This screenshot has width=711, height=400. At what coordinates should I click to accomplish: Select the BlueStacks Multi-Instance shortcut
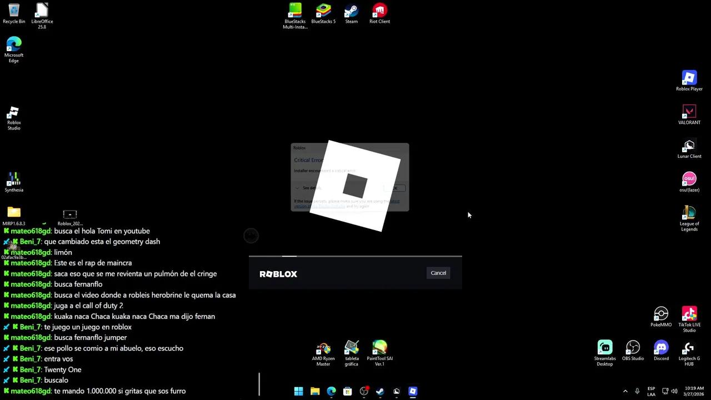pos(295,16)
